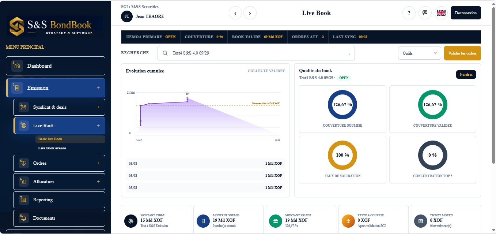Click the Dashboard home icon
The image size is (496, 235).
tap(17, 66)
